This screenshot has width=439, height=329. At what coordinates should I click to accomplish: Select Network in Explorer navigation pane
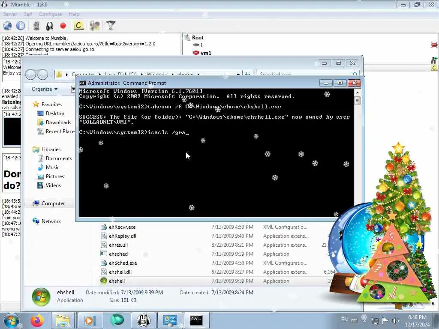pos(51,221)
